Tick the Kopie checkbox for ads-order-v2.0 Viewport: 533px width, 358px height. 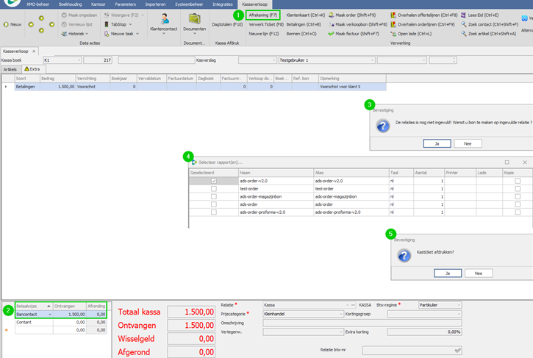[x=518, y=181]
